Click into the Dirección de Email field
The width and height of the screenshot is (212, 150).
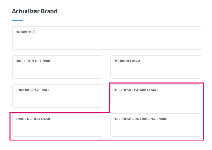[58, 71]
